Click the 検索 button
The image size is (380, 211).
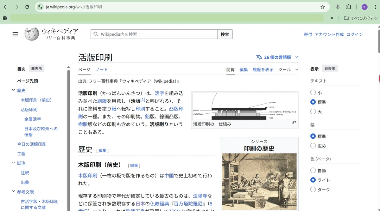pyautogui.click(x=225, y=34)
